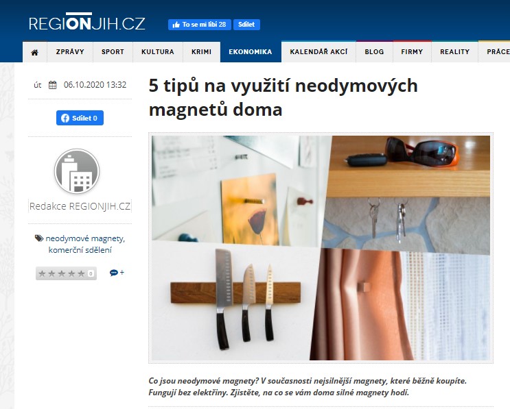Open the Reality section
510x409 pixels.
(x=454, y=52)
